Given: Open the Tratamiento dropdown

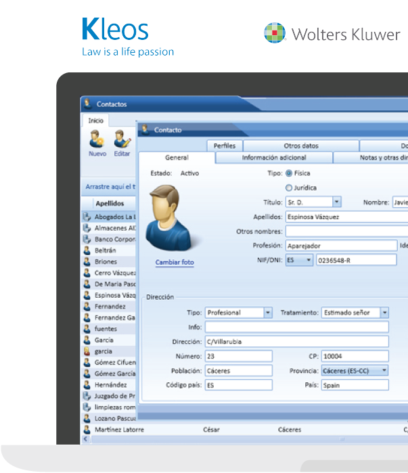Looking at the screenshot, I should 384,313.
